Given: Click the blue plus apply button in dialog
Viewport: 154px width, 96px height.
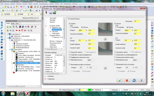Looking at the screenshot, I should click(x=134, y=80).
